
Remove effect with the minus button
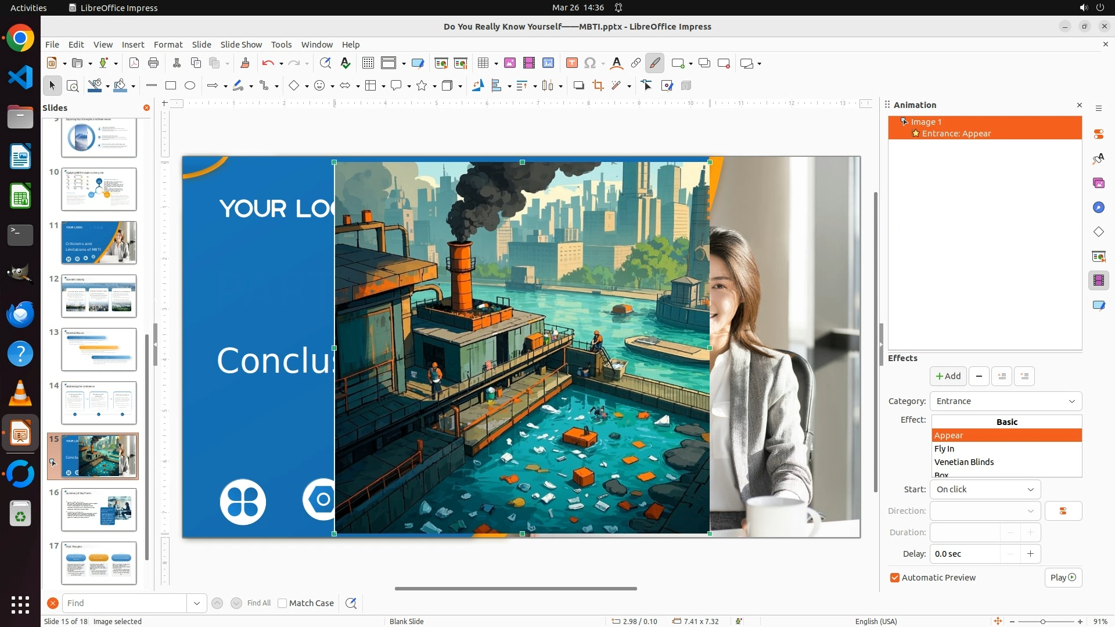(x=979, y=376)
